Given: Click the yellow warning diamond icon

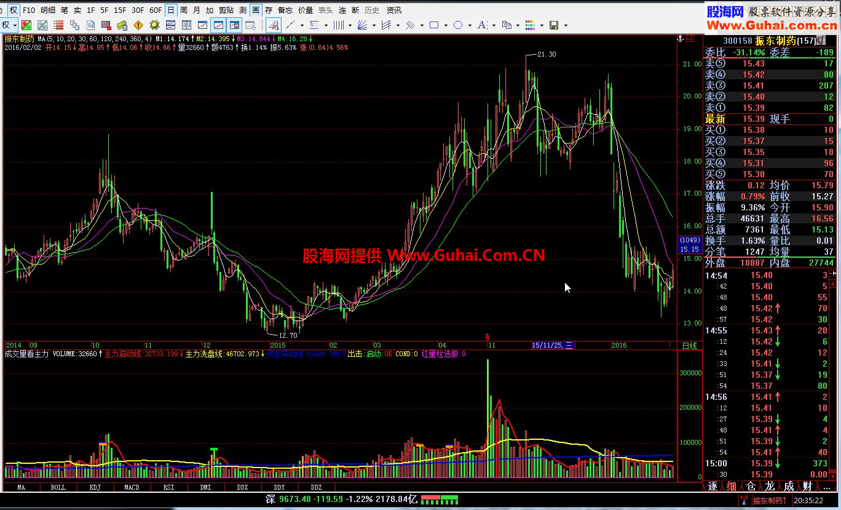Looking at the screenshot, I should coord(138,25).
